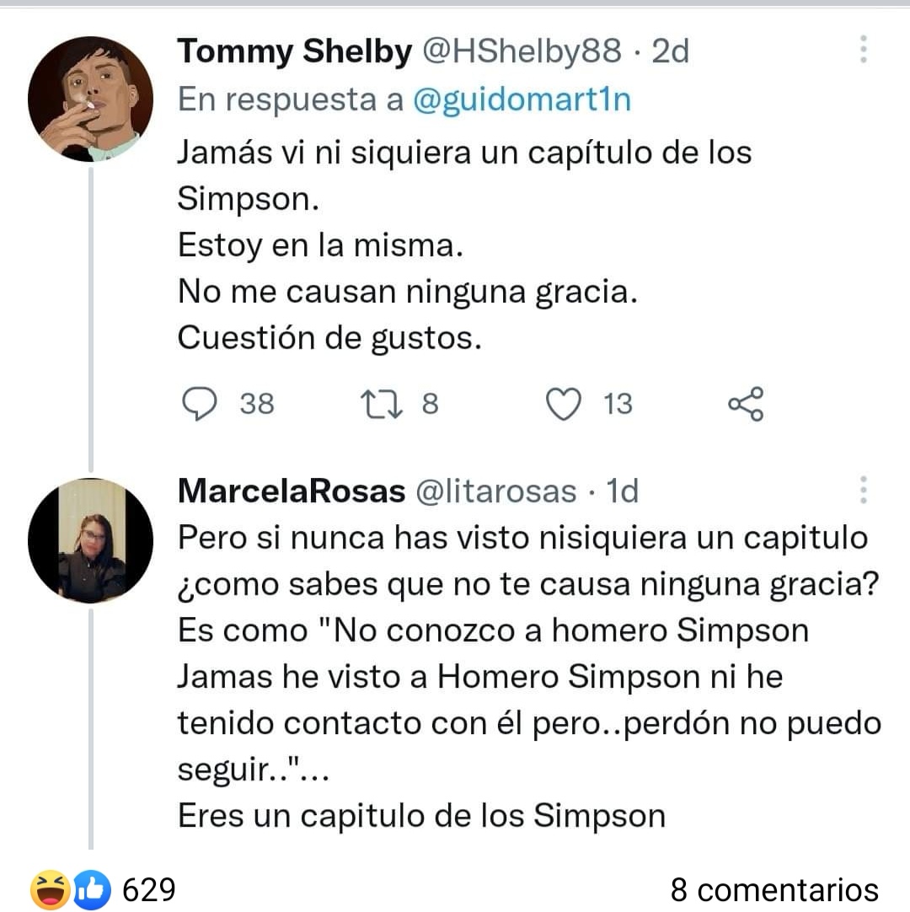Open Tommy Shelby's profile picture

(91, 99)
